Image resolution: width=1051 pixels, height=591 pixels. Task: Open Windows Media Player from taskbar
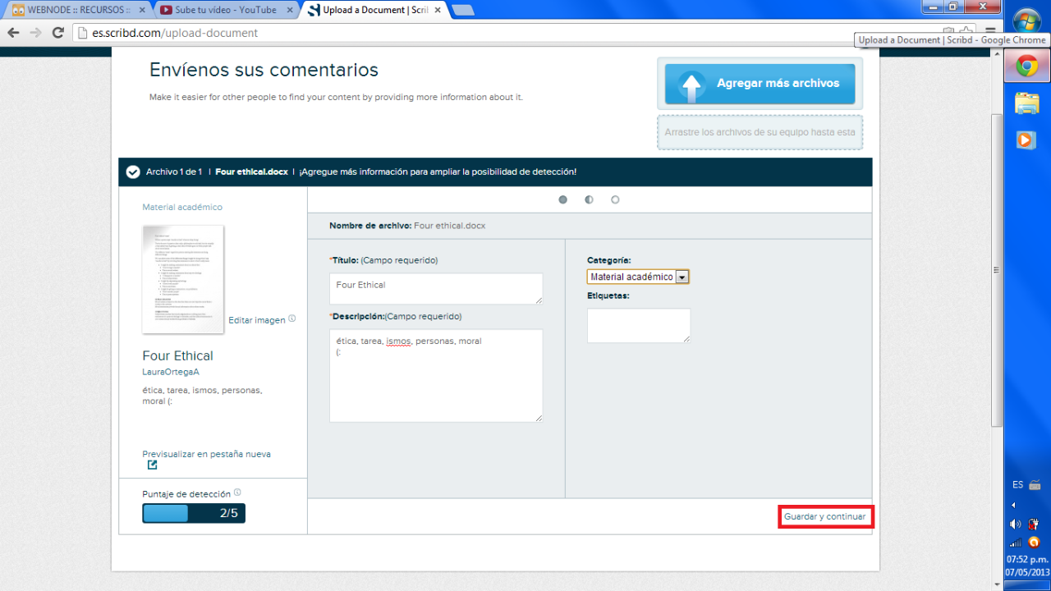(1026, 140)
